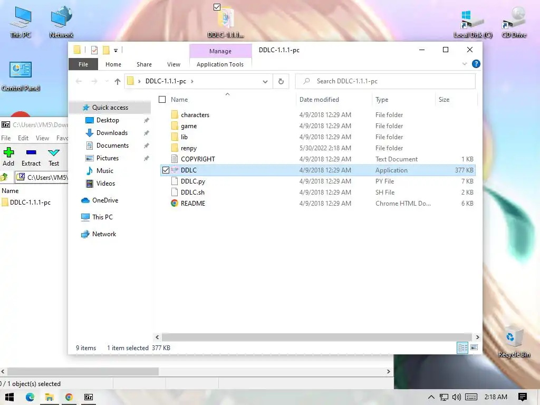This screenshot has width=540, height=405.
Task: Open Start menu Windows button
Action: (x=9, y=397)
